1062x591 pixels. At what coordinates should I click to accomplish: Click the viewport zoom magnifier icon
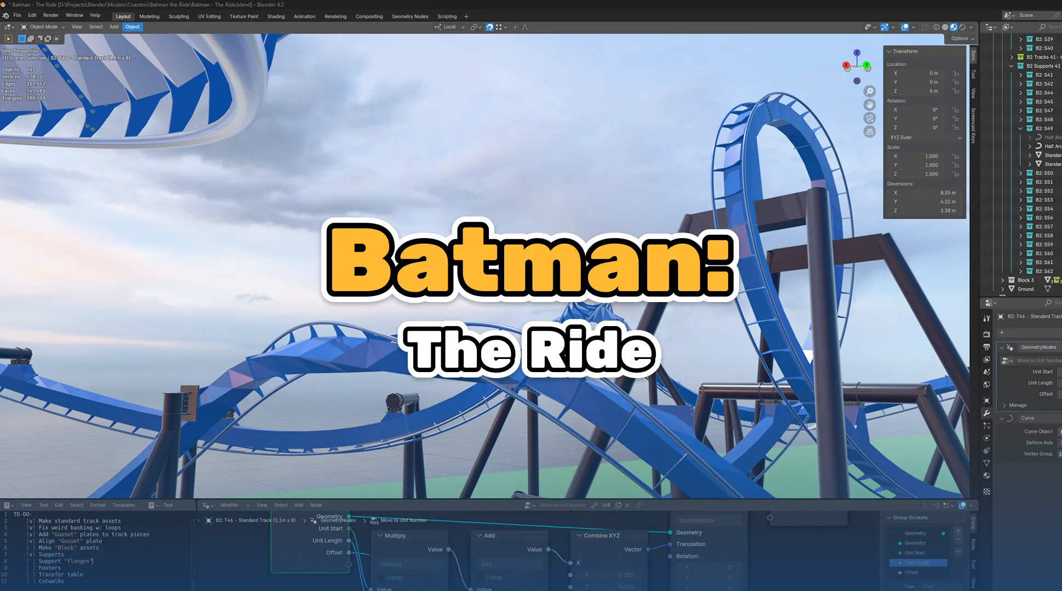tap(869, 91)
